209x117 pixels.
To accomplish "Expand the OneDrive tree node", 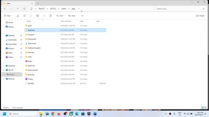I will click(4, 66).
